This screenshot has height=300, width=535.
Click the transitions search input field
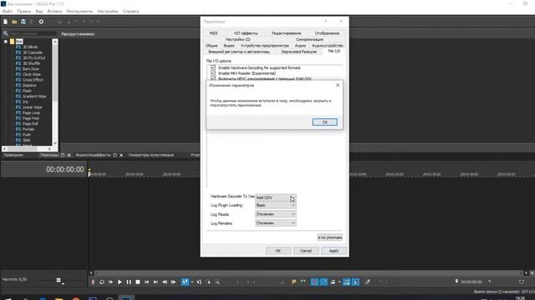(x=33, y=33)
